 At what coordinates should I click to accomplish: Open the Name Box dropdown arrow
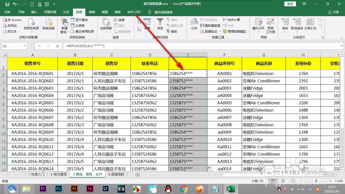pos(24,46)
